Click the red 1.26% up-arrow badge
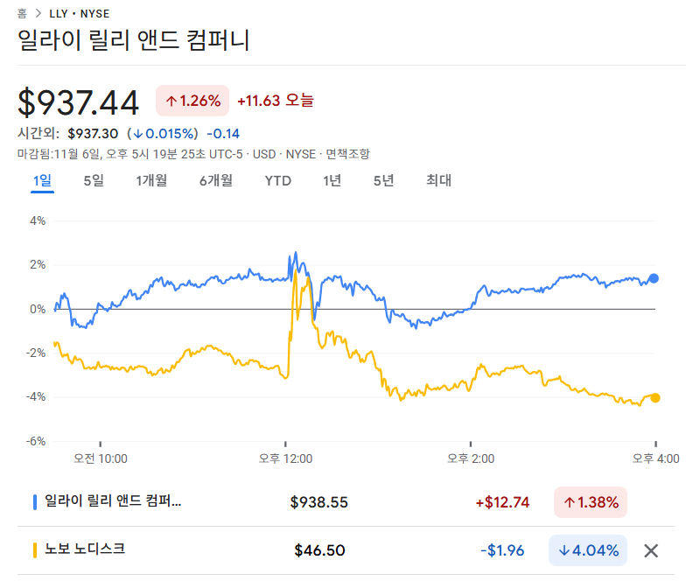686x581 pixels. tap(192, 101)
